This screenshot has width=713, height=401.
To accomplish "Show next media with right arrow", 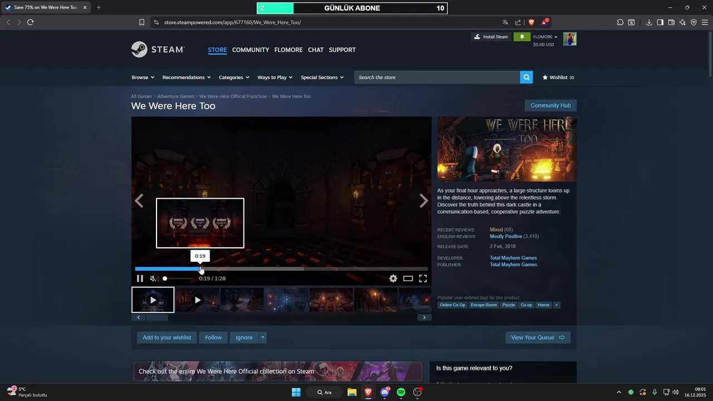I will pyautogui.click(x=424, y=201).
